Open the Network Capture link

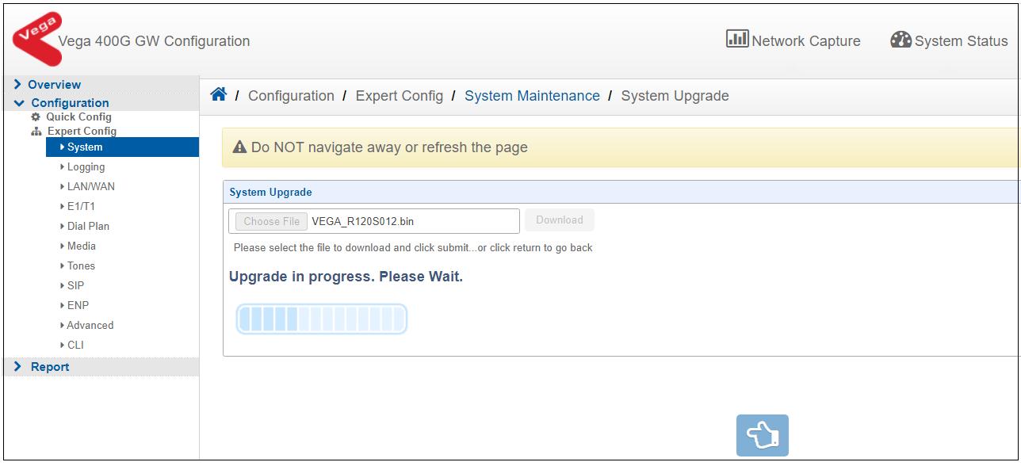[x=806, y=41]
